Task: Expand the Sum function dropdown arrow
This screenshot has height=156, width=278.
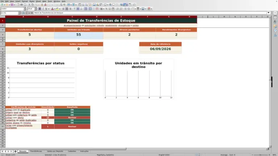Action: tap(29, 13)
